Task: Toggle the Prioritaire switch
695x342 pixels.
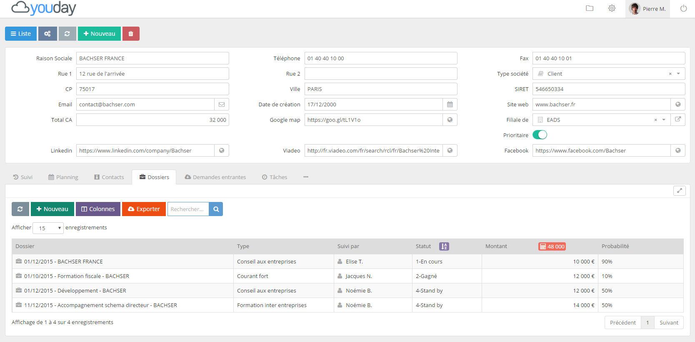Action: tap(540, 135)
